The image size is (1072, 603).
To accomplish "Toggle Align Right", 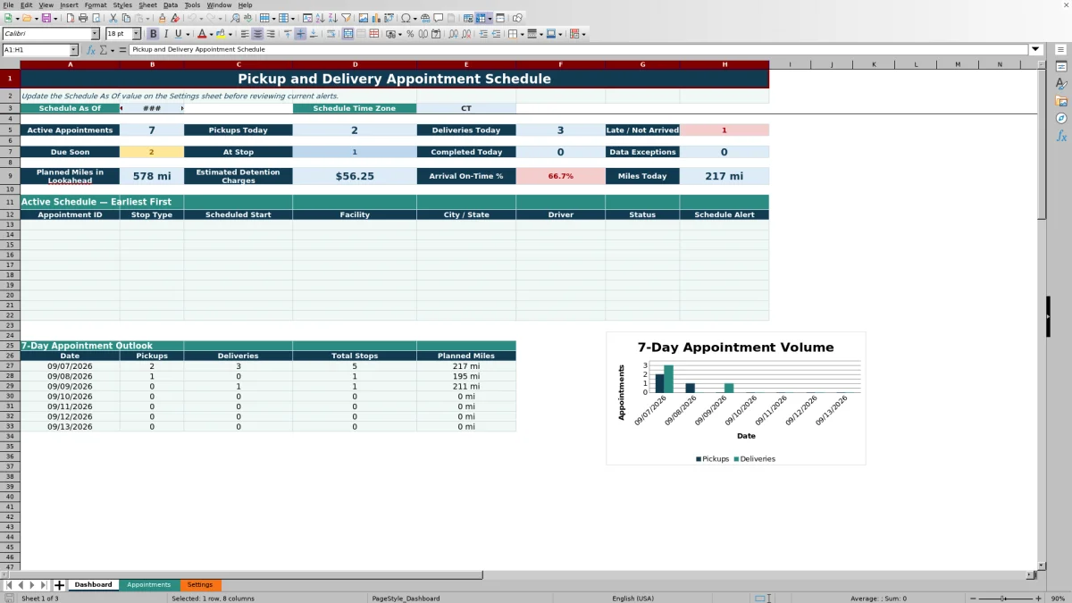I will coord(270,34).
